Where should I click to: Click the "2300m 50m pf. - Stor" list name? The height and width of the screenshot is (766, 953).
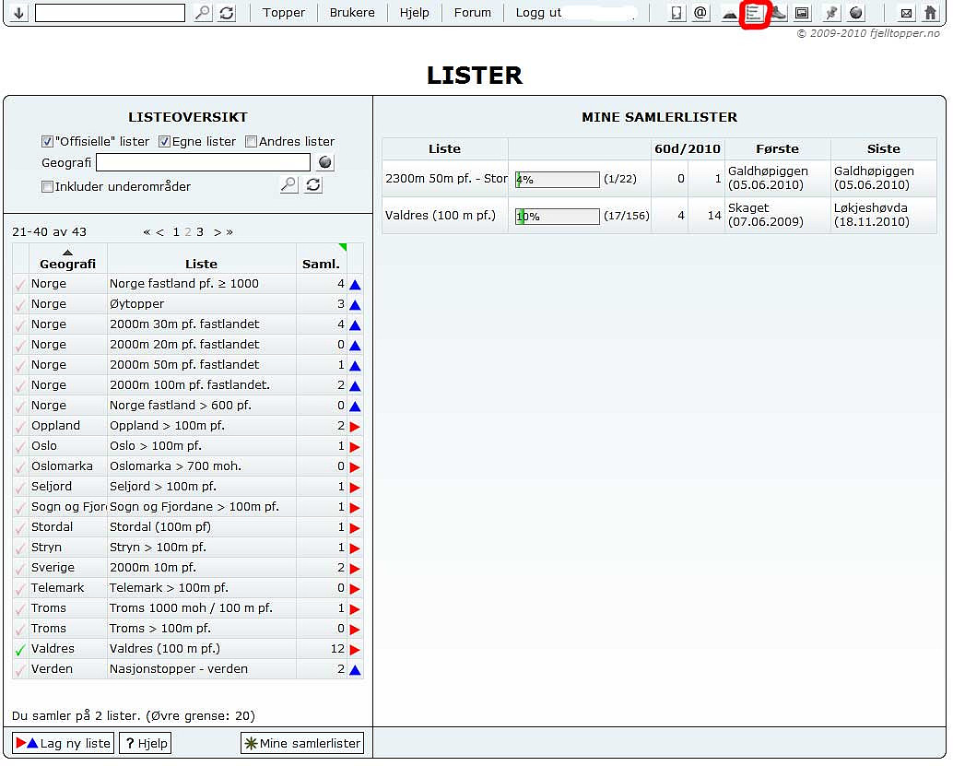tap(446, 179)
